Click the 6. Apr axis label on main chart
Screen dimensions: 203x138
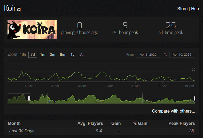pos(82,86)
